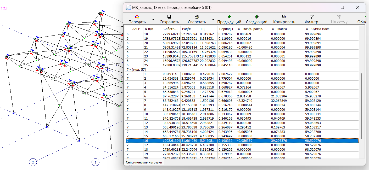The height and width of the screenshot is (170, 369).
Task: Select the group row 7 - (мод. 57)
Action: 136,70
